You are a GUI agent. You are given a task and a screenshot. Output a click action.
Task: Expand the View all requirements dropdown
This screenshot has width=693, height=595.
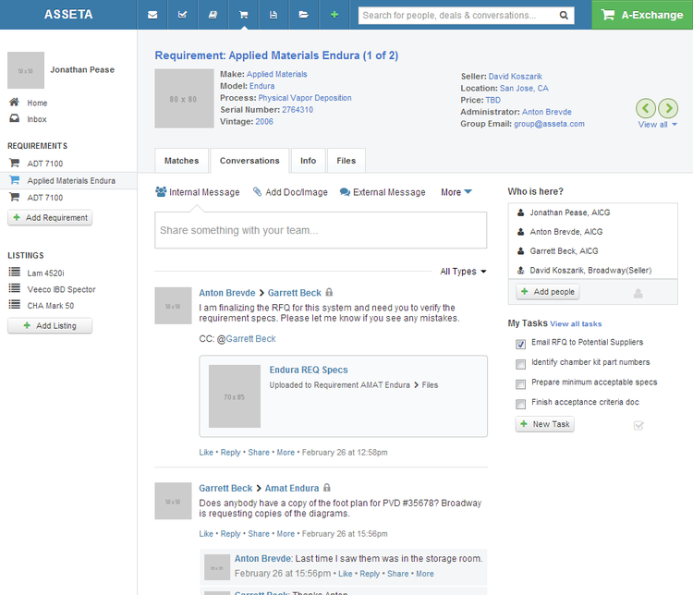click(657, 125)
